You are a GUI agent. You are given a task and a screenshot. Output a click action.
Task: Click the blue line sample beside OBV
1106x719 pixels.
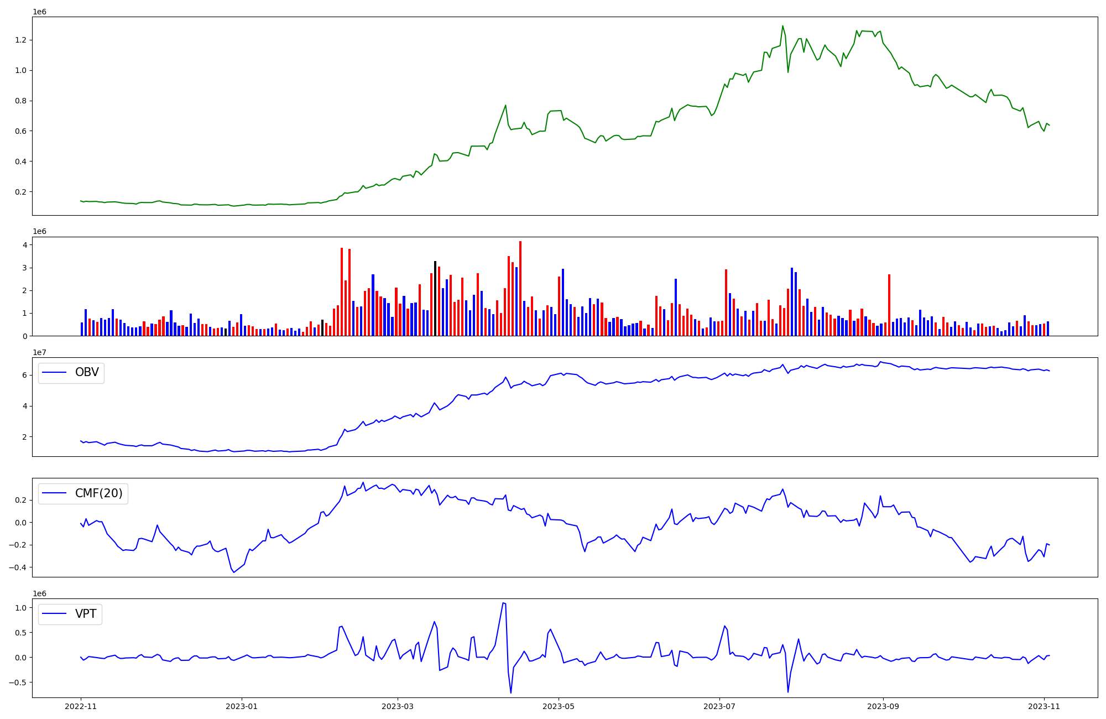click(54, 373)
